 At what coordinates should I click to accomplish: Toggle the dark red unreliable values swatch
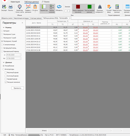pyautogui.click(x=78, y=7)
